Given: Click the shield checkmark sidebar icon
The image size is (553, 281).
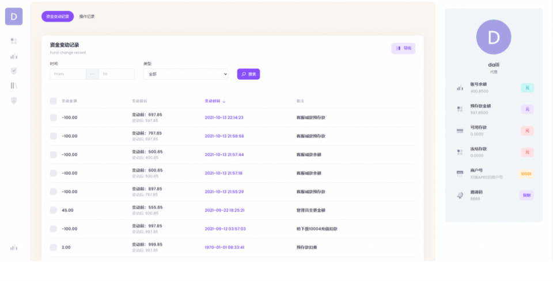Looking at the screenshot, I should (14, 71).
